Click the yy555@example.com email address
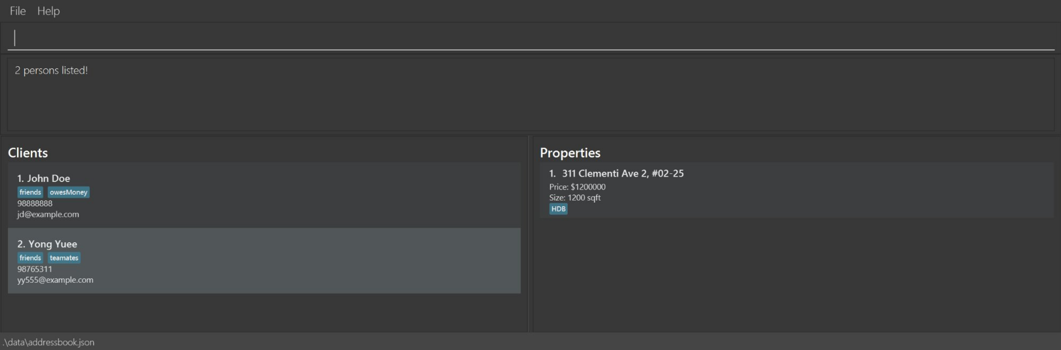The image size is (1061, 350). [55, 280]
